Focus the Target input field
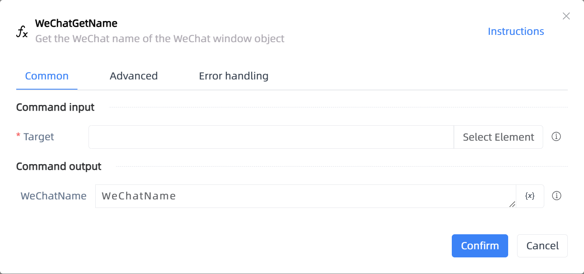This screenshot has width=584, height=274. coord(271,137)
